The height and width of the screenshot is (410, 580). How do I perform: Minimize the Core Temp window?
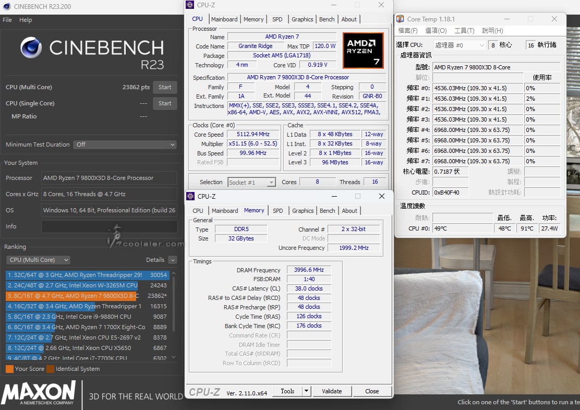point(507,19)
